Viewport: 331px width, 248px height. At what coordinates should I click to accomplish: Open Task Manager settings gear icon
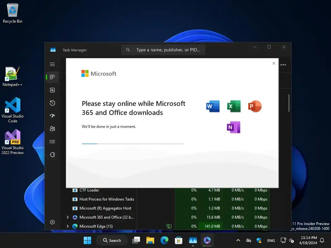pos(52,222)
